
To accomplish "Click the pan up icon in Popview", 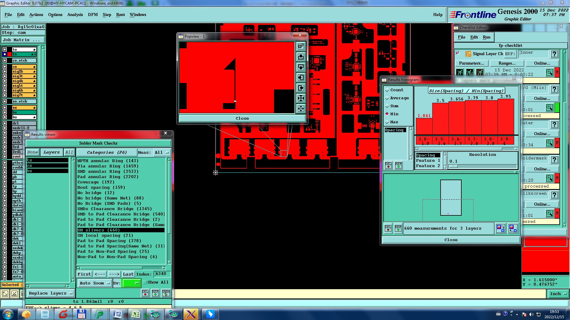I will [301, 57].
